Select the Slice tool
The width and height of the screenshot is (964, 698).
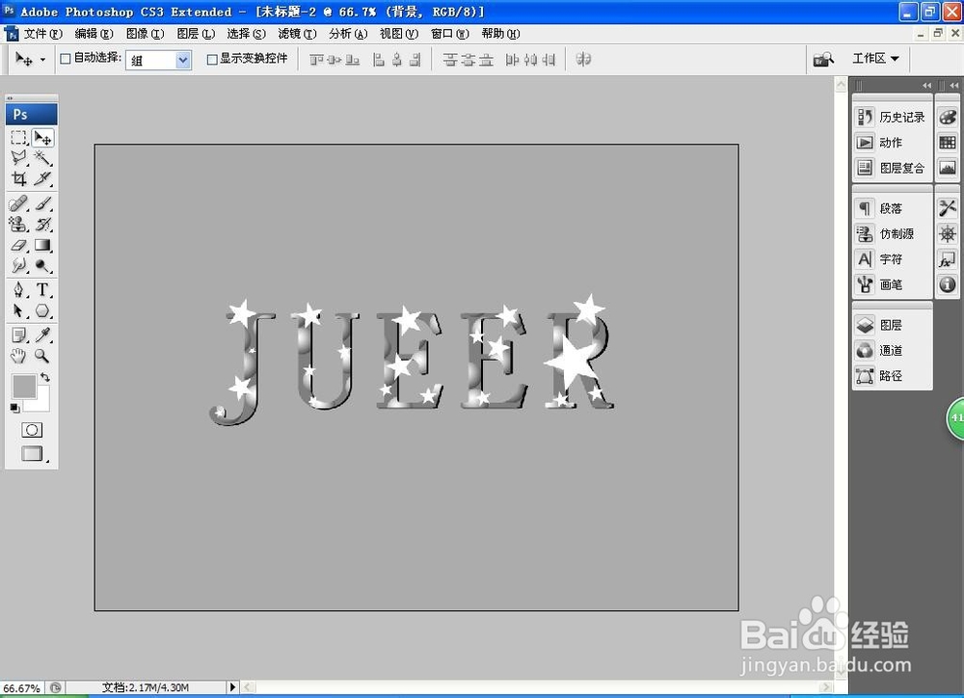pos(42,178)
